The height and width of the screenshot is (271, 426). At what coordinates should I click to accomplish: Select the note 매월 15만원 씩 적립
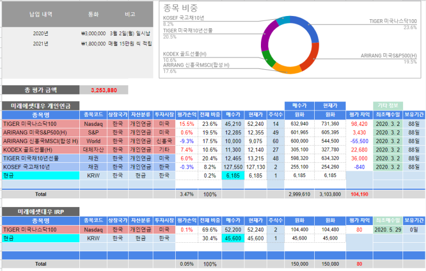130,44
